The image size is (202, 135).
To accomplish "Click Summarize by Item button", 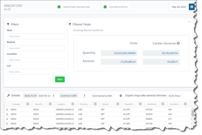I will click(103, 96).
